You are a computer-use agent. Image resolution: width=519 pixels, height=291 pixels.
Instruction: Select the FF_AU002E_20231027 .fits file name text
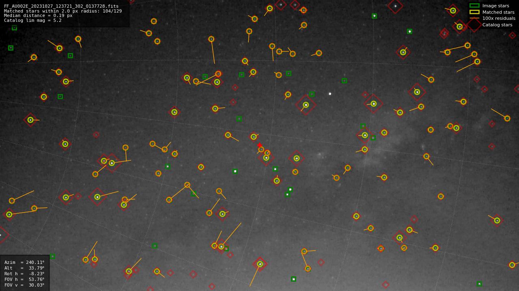(x=61, y=6)
